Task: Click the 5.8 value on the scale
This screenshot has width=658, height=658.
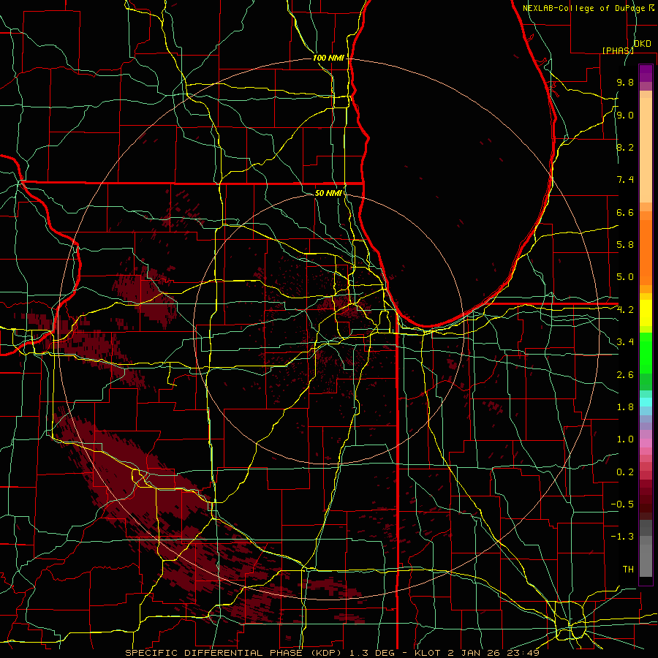Action: point(625,245)
